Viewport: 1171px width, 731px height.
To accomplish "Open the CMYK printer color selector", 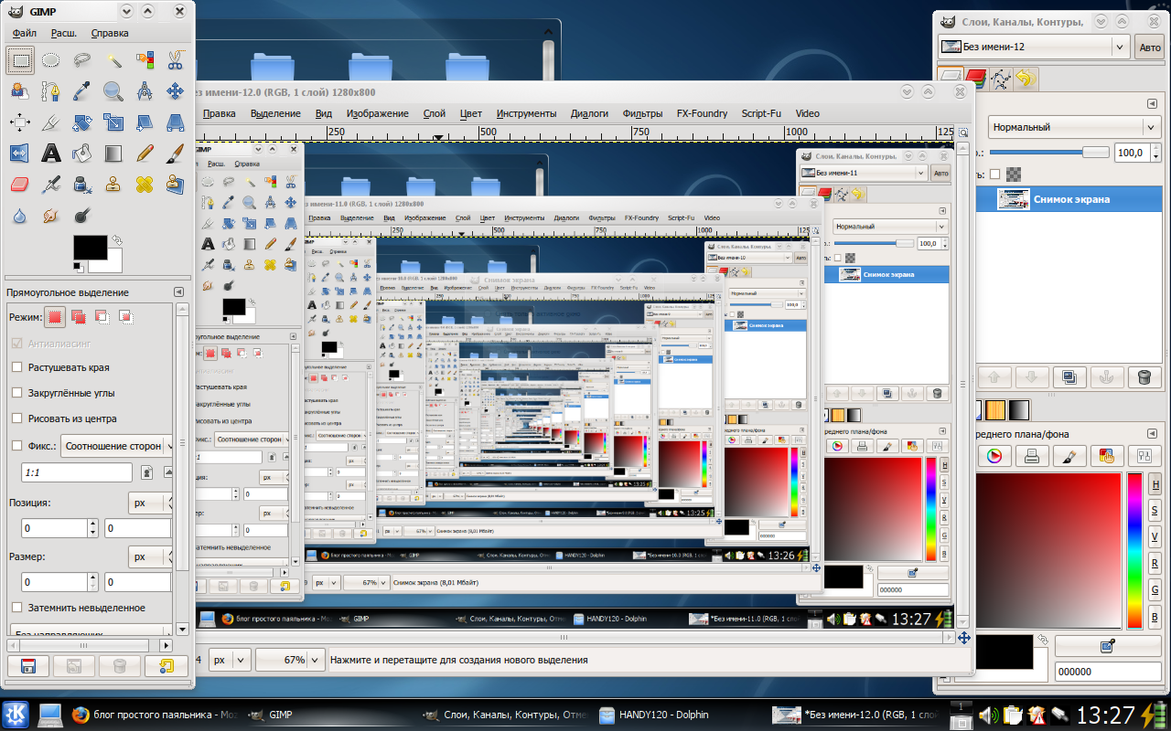I will pyautogui.click(x=1031, y=455).
